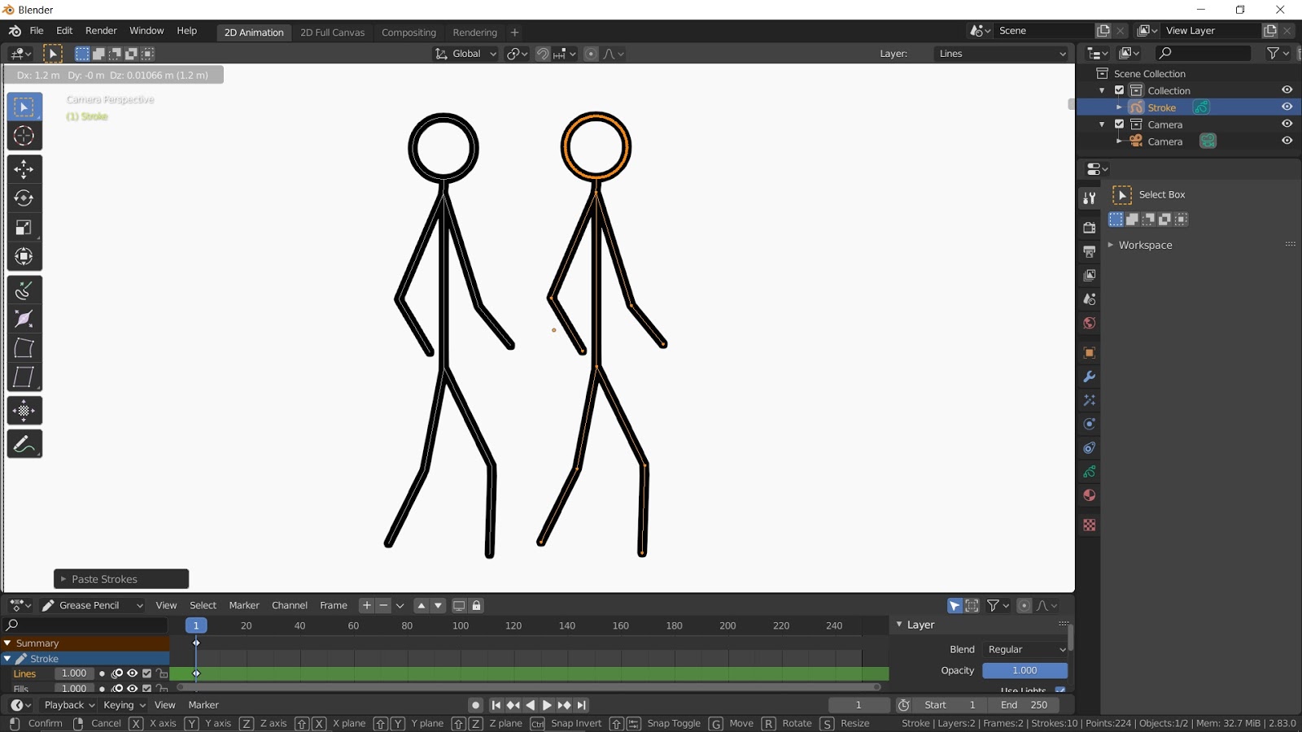This screenshot has height=732, width=1302.
Task: Open the Render menu
Action: point(101,30)
